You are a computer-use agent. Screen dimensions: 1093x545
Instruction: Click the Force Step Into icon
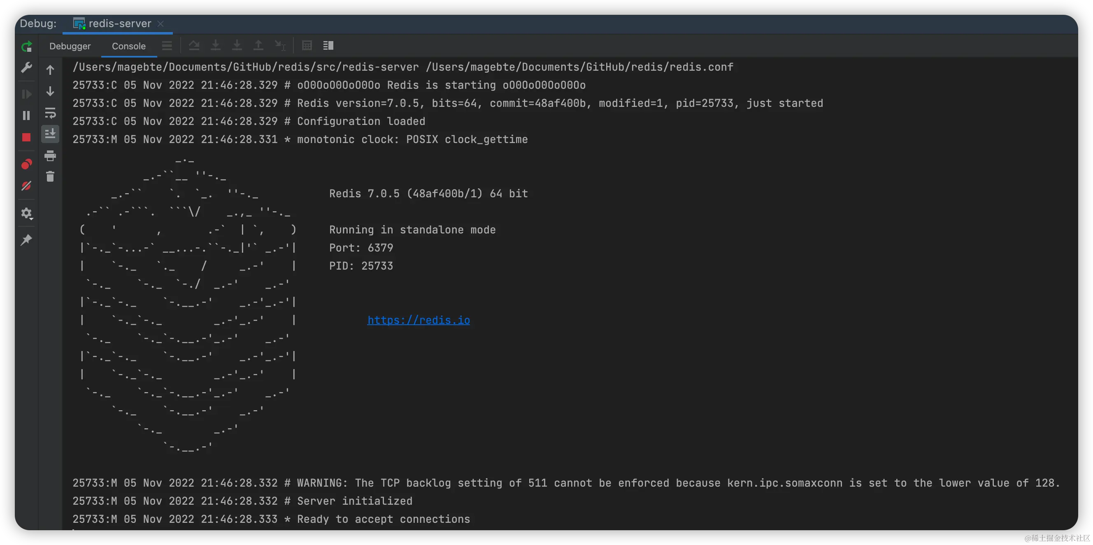[237, 46]
